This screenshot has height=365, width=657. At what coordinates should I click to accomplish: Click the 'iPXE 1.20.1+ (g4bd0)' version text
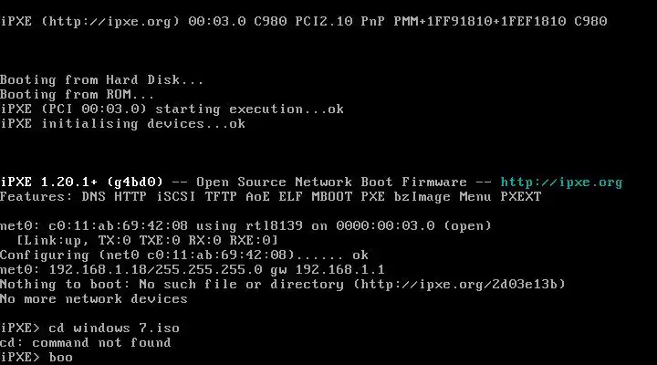(x=81, y=182)
